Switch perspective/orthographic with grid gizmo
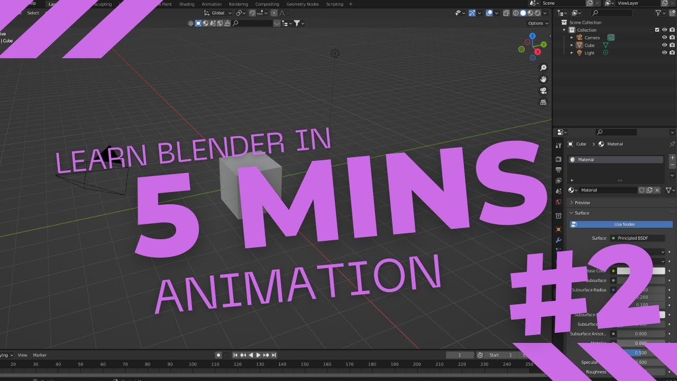Image resolution: width=677 pixels, height=381 pixels. pos(543,103)
